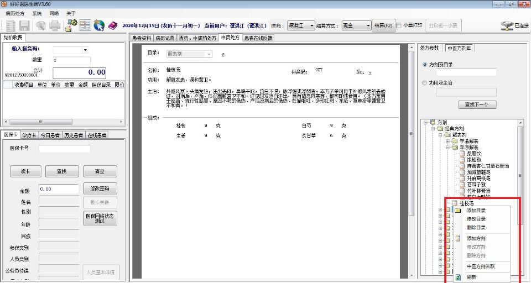Expand the 辛温解表 tree folder
The image size is (531, 283).
tap(447, 141)
